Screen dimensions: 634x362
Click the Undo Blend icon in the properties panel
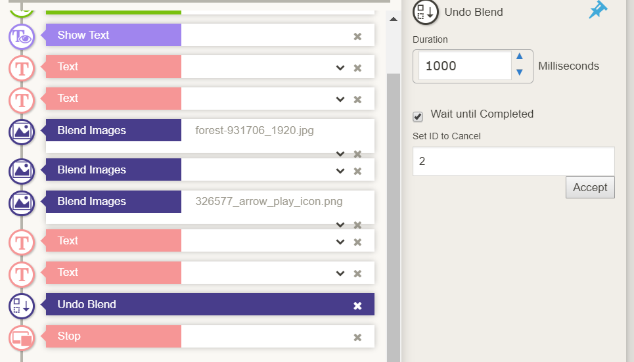pyautogui.click(x=425, y=12)
